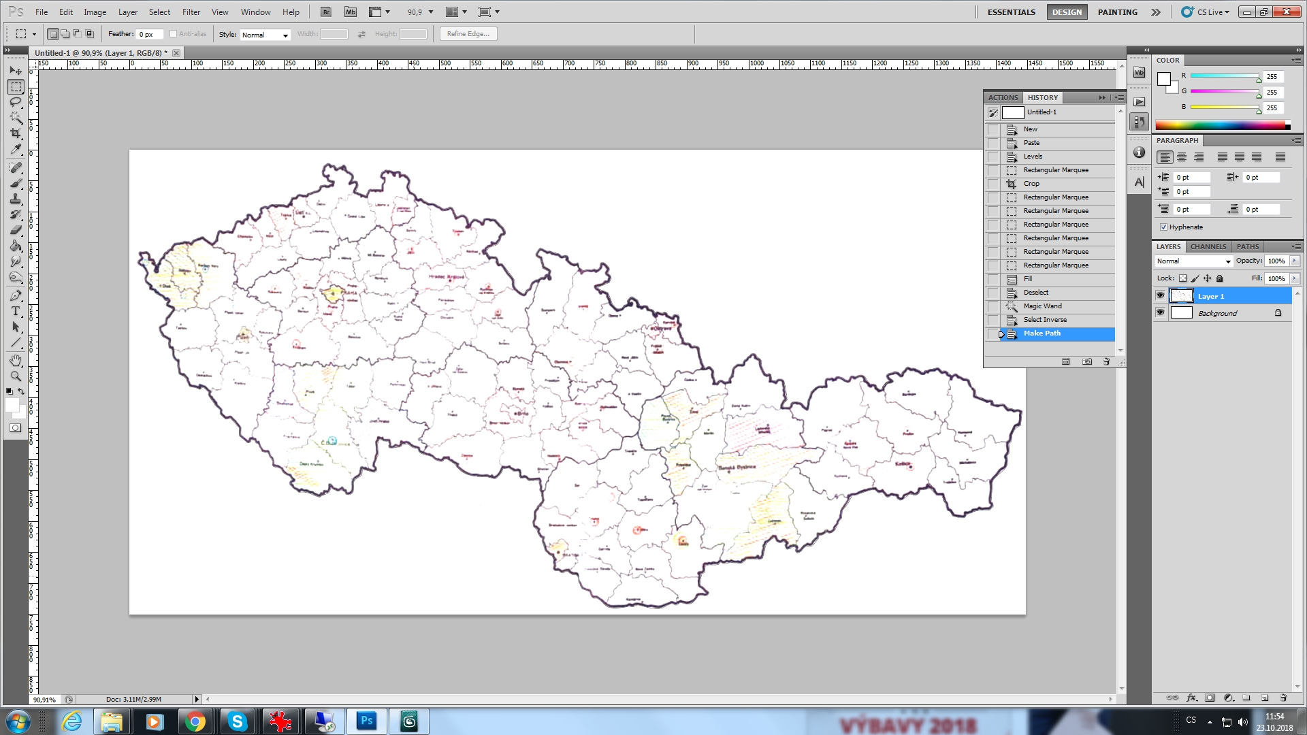This screenshot has width=1307, height=735.
Task: Delete current state in History panel
Action: pyautogui.click(x=1106, y=362)
